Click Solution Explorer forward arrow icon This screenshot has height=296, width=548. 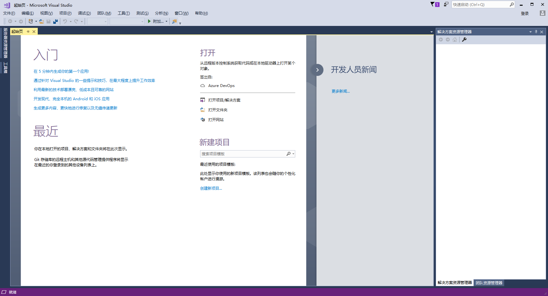(x=448, y=40)
